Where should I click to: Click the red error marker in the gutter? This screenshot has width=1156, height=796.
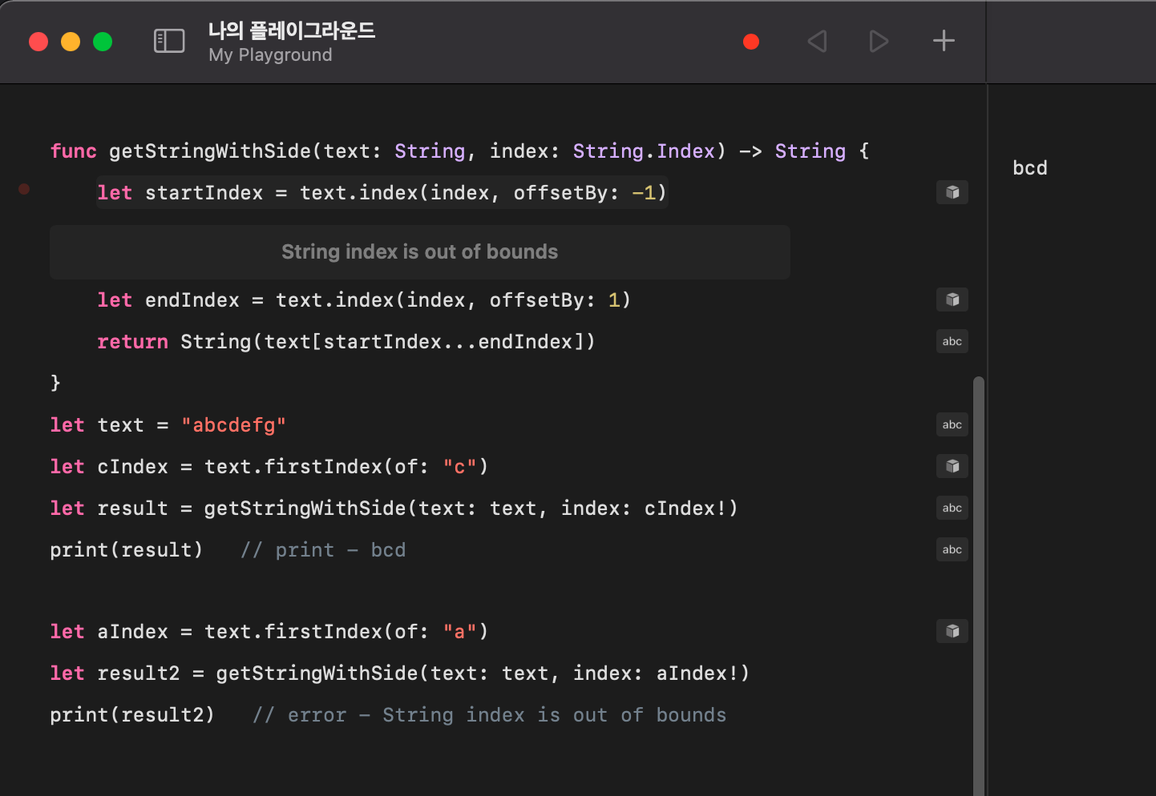[x=24, y=189]
